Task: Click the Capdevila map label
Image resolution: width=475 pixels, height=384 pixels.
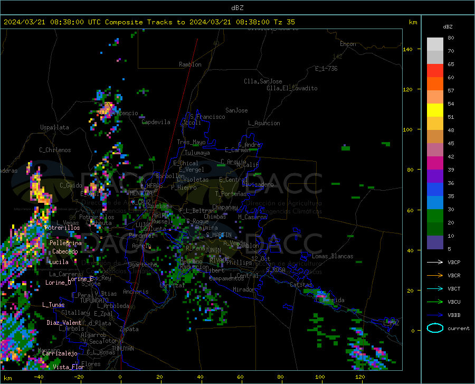Action: click(156, 122)
